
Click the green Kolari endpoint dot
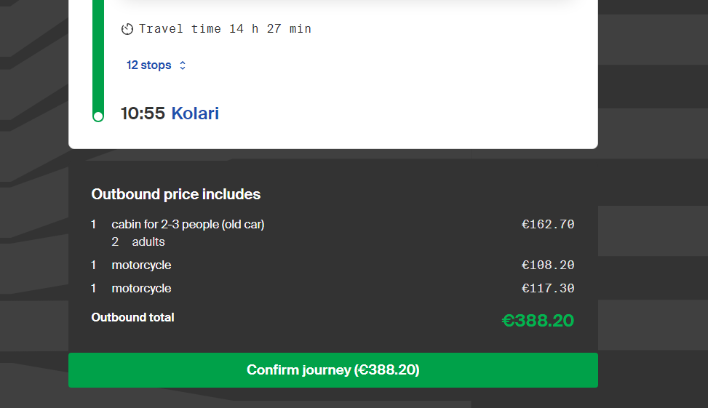pos(98,116)
